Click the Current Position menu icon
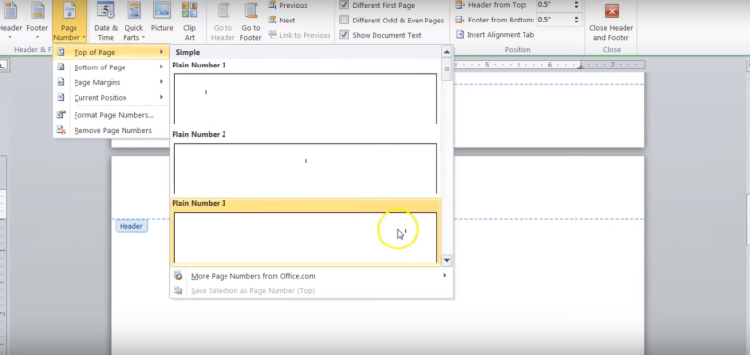Screen dimensions: 750x355 pos(61,98)
